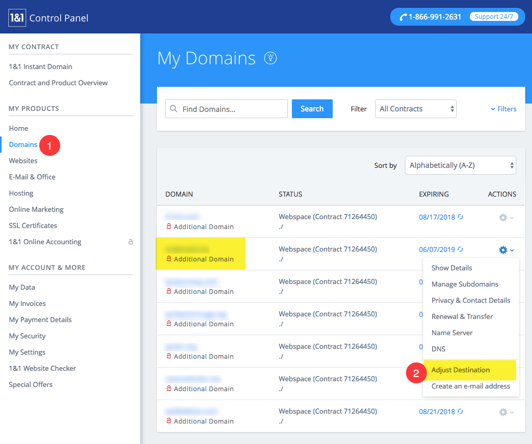Click the phone icon near 1-866-991-2631
The image size is (532, 444).
tap(403, 17)
